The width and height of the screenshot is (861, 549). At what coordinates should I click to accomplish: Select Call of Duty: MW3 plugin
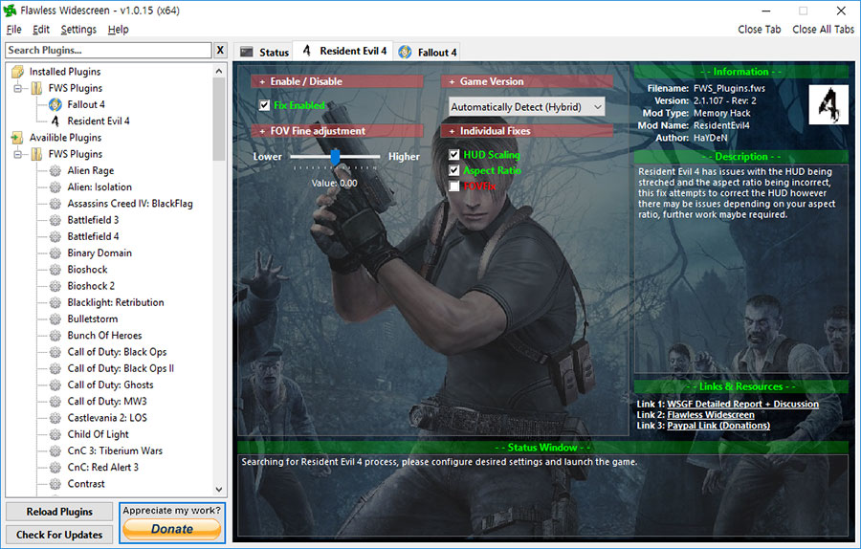pos(107,402)
